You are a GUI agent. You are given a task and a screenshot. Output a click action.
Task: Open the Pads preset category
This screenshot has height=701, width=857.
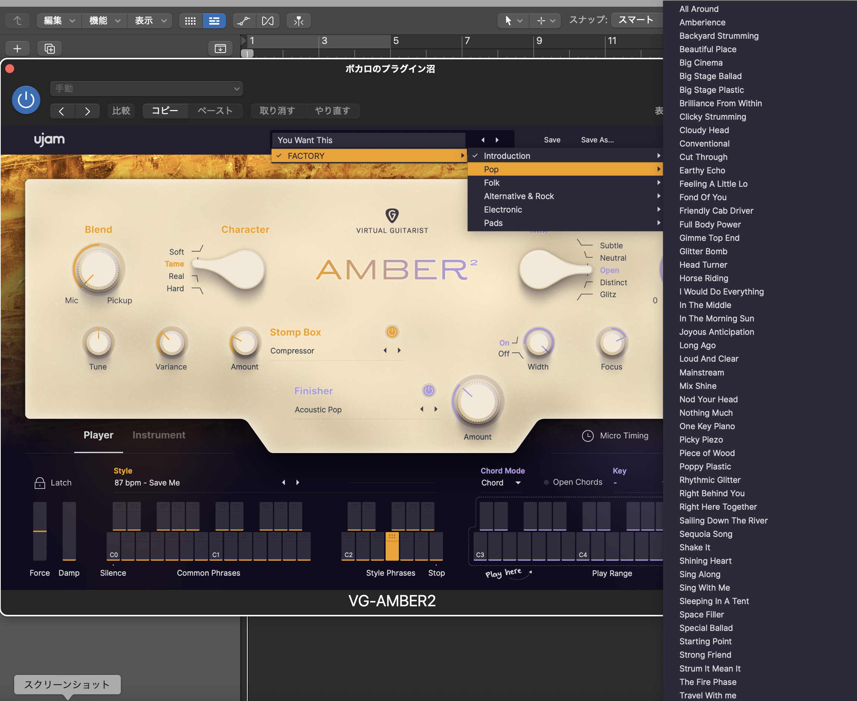[x=565, y=223]
